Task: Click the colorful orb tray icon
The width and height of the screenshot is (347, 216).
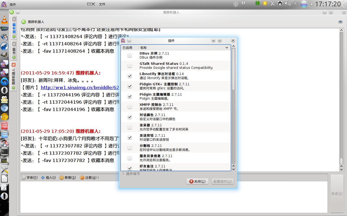Action: [304, 4]
